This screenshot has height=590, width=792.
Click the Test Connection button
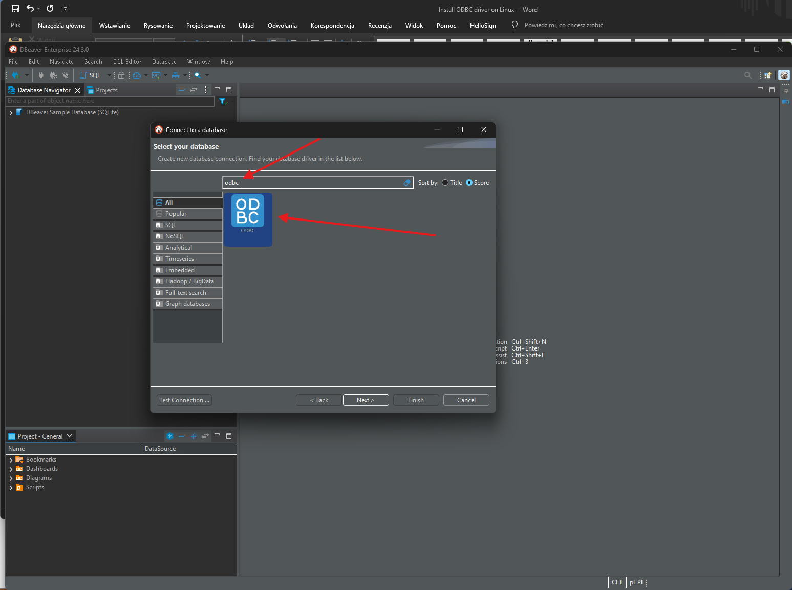click(x=184, y=400)
